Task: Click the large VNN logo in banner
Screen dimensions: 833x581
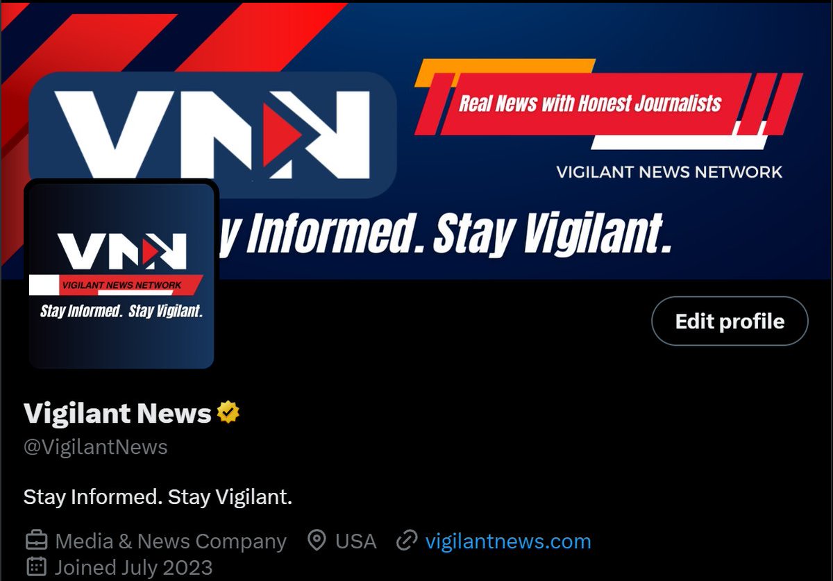Action: (x=212, y=134)
